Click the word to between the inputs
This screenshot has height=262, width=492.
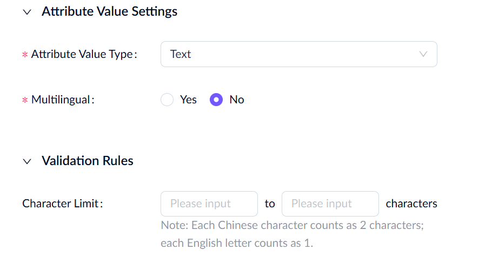[270, 204]
